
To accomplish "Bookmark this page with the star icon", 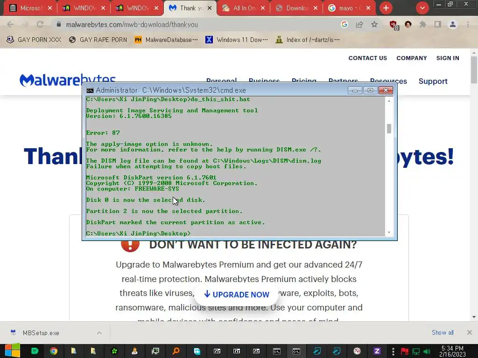I will click(x=374, y=24).
